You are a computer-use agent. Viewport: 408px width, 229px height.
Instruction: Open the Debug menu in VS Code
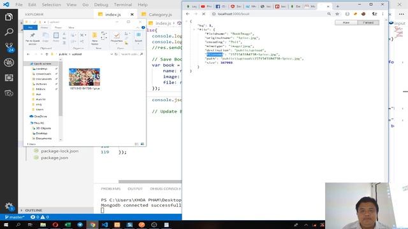coord(101,4)
